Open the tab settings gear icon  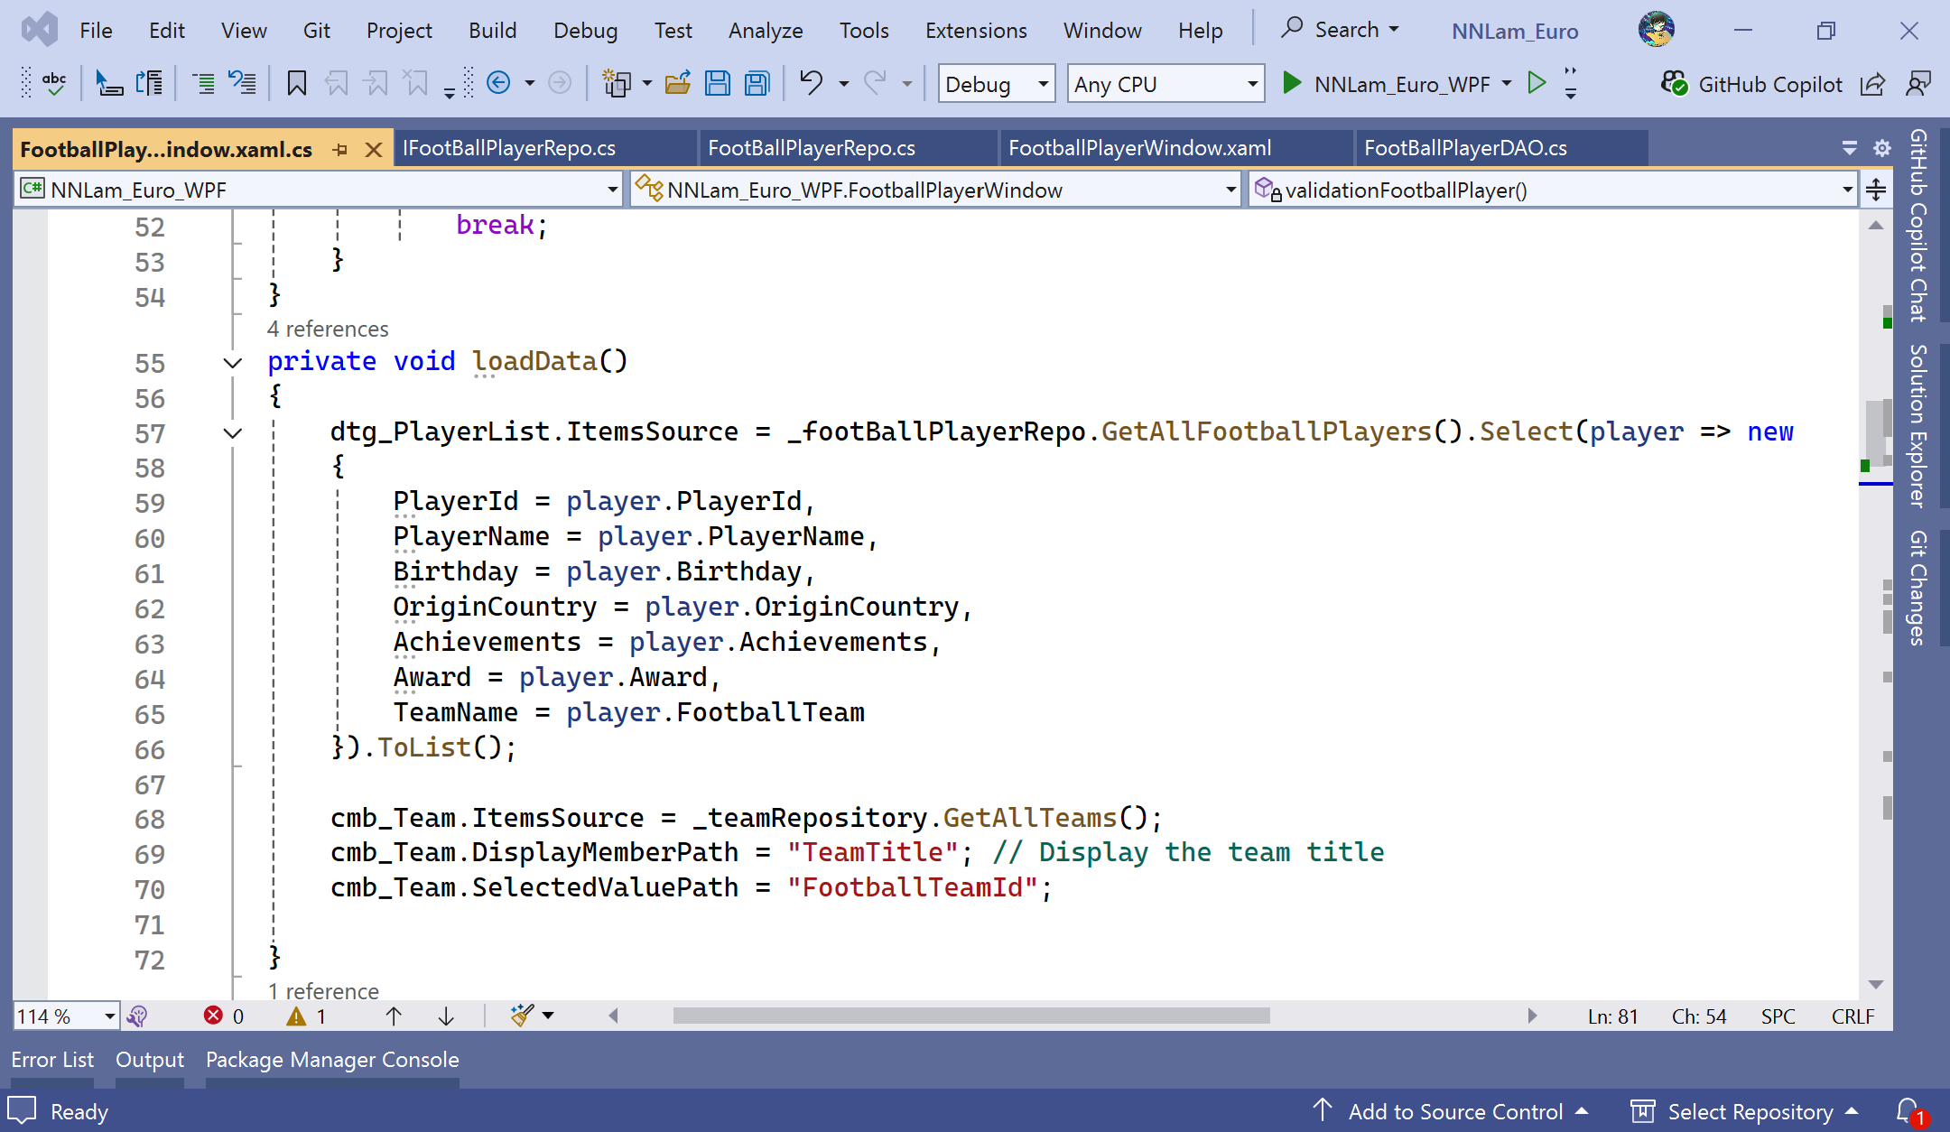tap(1882, 148)
